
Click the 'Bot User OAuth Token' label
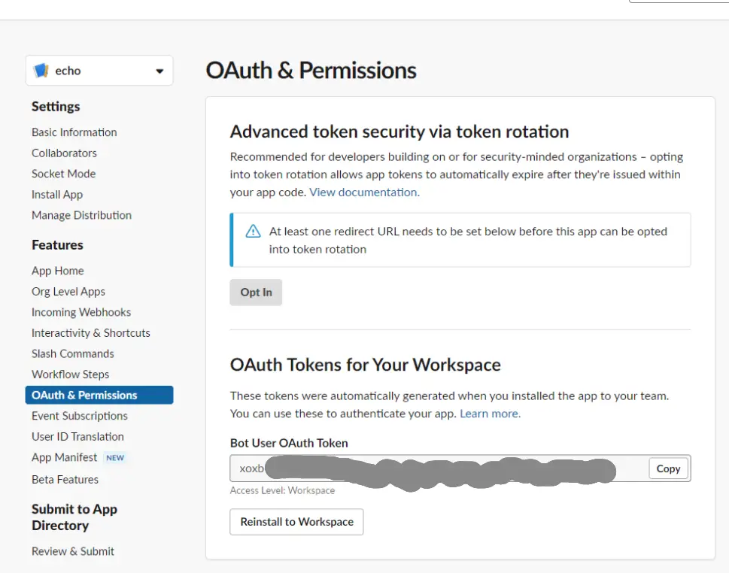289,444
